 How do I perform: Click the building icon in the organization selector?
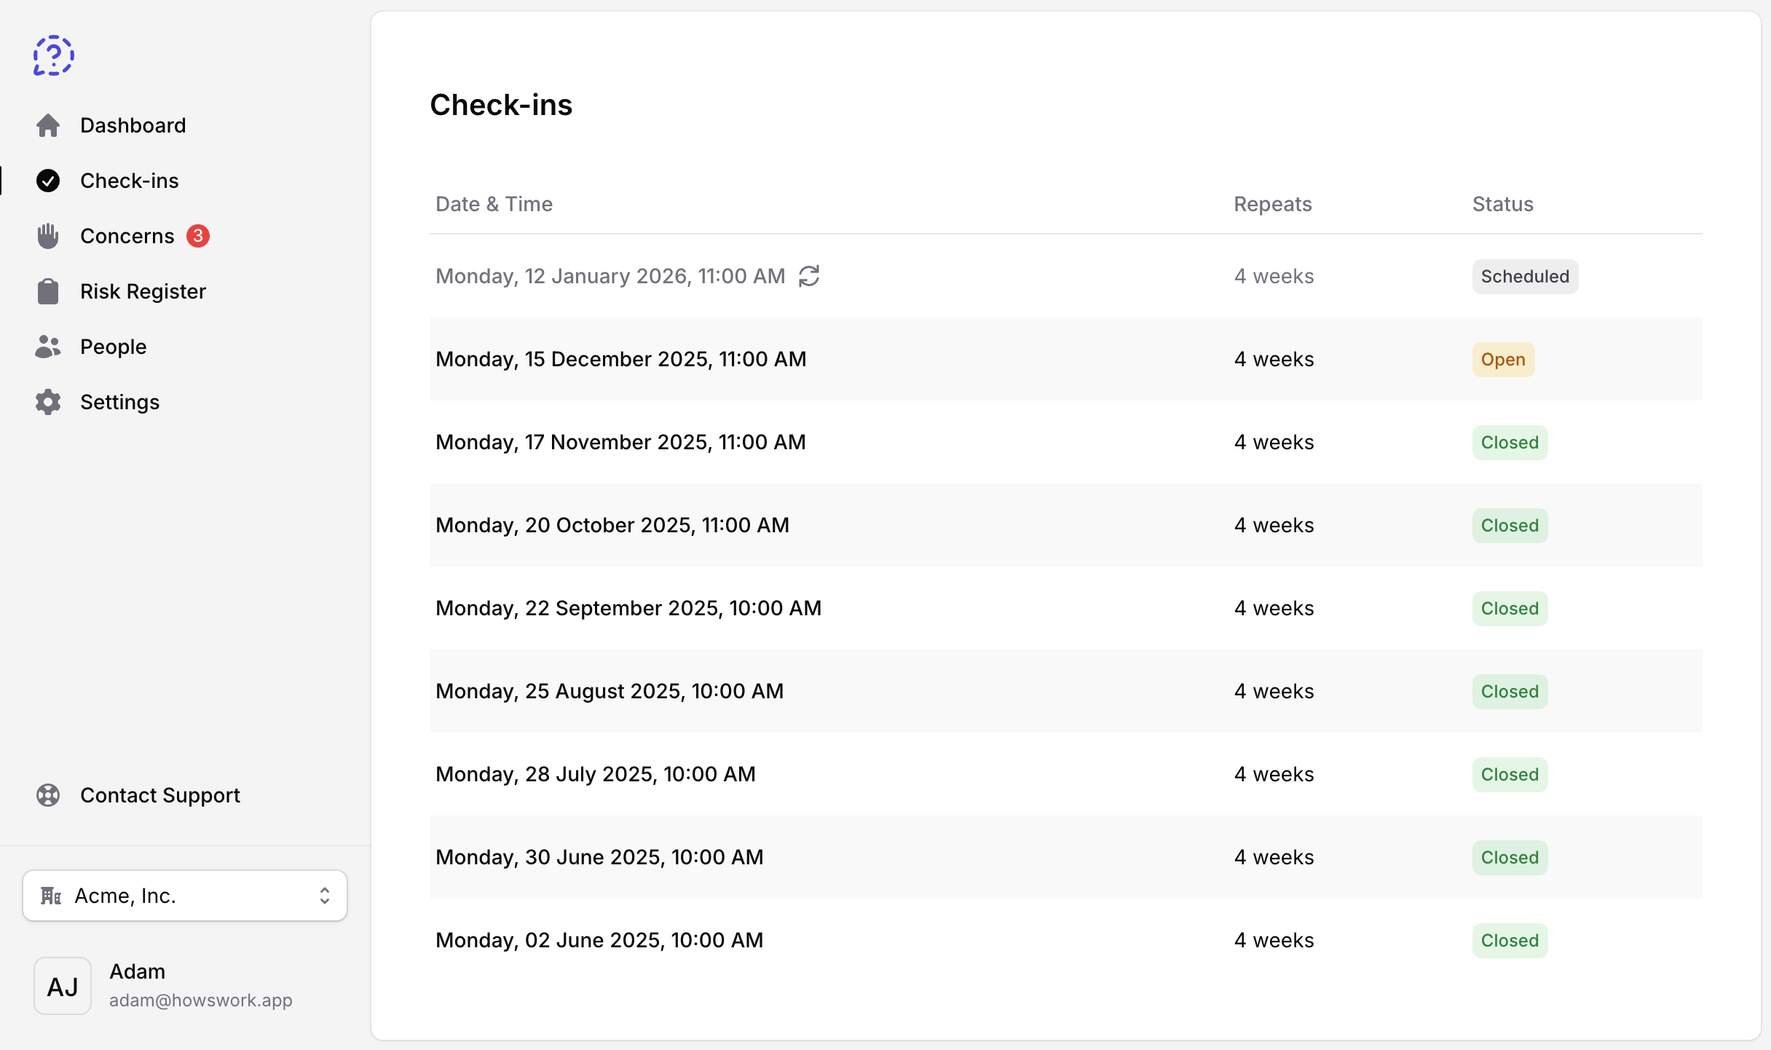[50, 896]
